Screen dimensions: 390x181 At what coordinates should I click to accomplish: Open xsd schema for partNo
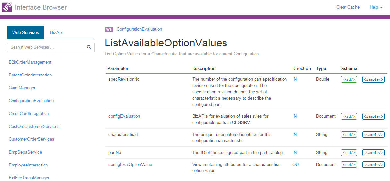click(x=349, y=153)
